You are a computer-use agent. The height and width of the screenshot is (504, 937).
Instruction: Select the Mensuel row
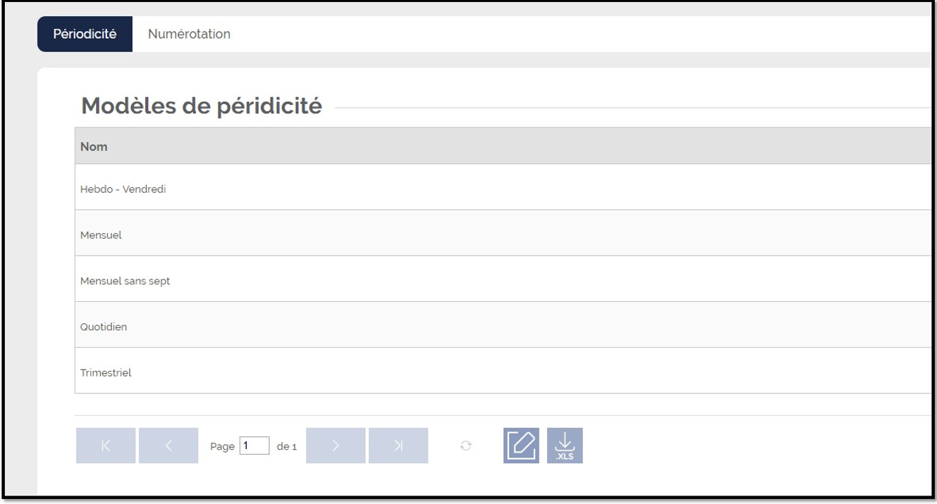tap(503, 235)
